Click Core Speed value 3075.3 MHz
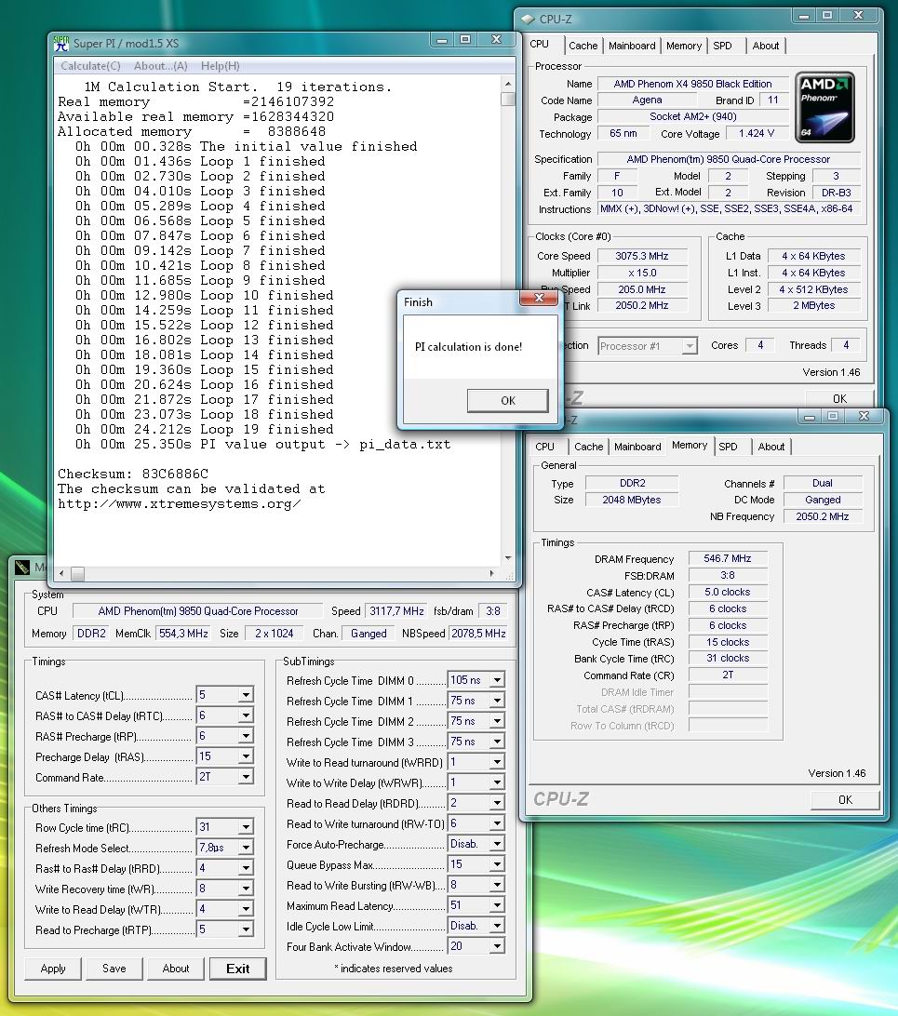Viewport: 898px width, 1016px height. pyautogui.click(x=641, y=256)
